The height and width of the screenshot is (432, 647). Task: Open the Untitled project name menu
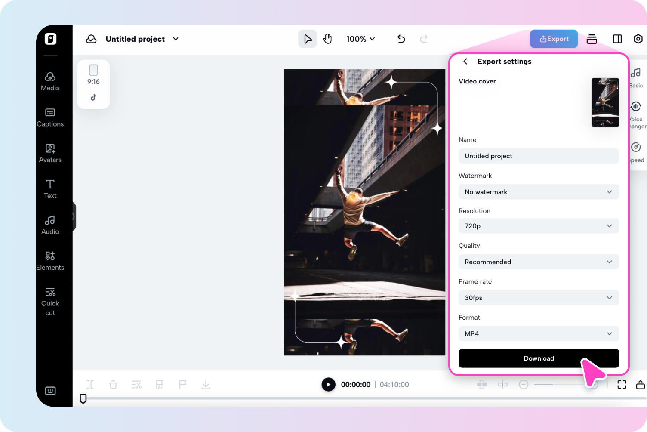click(175, 39)
